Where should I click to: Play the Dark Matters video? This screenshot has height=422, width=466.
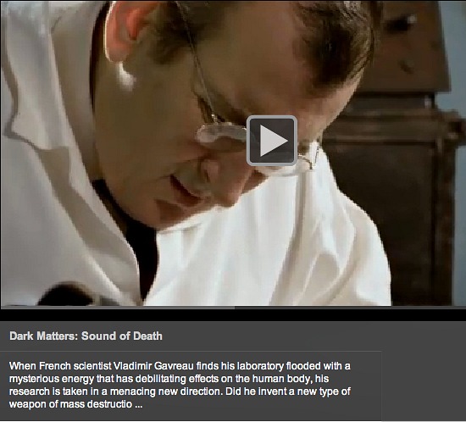[x=272, y=141]
